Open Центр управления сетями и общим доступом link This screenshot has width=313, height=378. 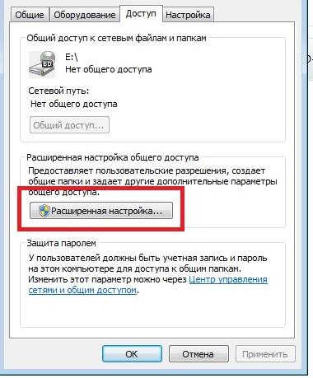tap(147, 285)
